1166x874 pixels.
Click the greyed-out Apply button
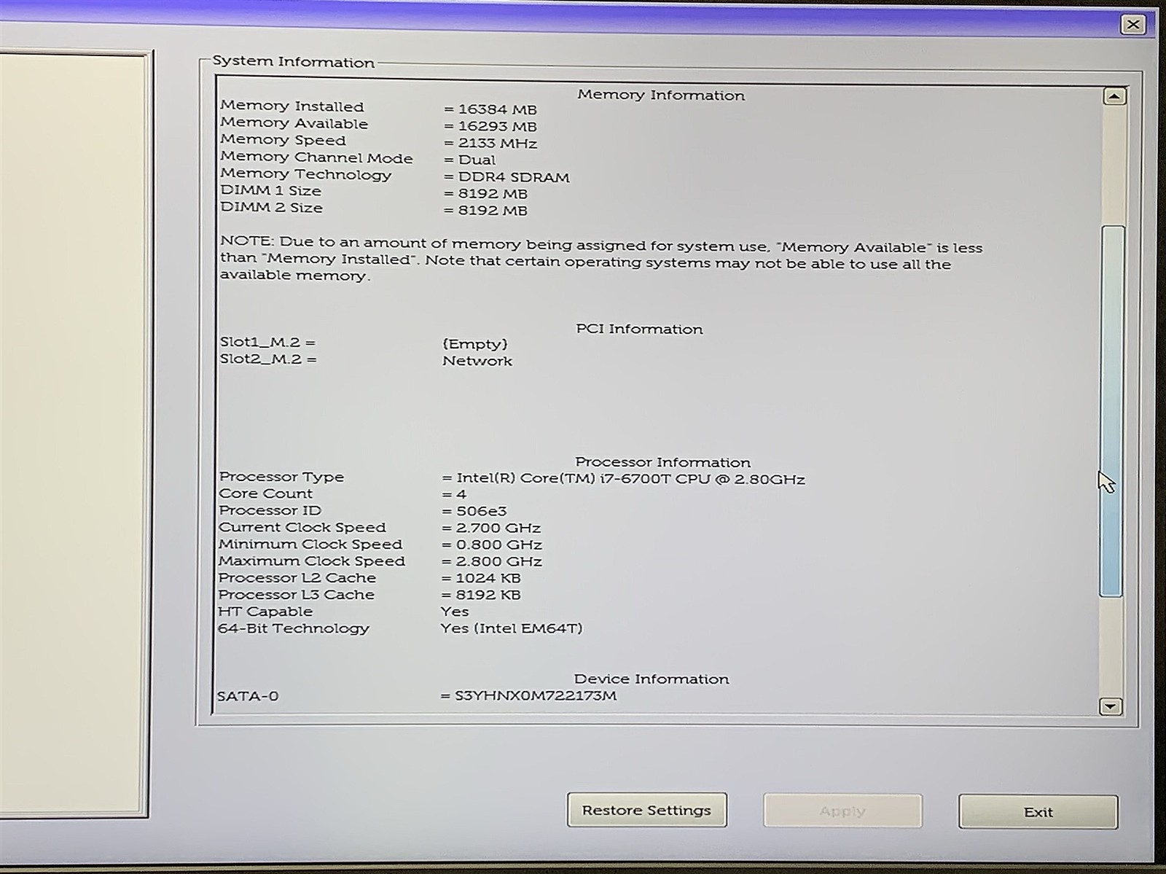[x=842, y=811]
